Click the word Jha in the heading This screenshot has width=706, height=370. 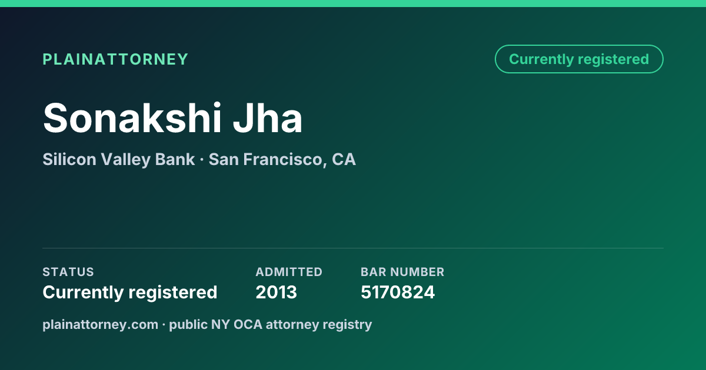pos(268,117)
